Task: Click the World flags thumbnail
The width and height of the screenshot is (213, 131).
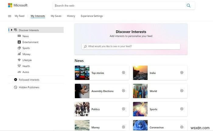Action: pyautogui.click(x=140, y=91)
